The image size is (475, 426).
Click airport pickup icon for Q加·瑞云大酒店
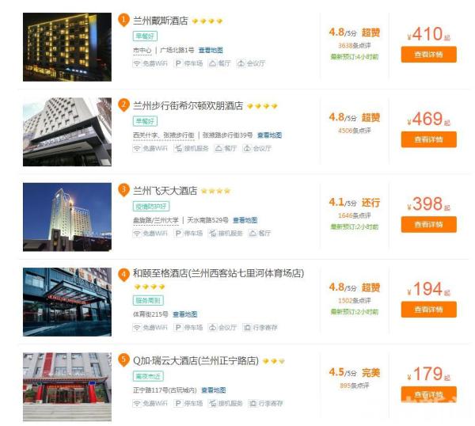[179, 403]
